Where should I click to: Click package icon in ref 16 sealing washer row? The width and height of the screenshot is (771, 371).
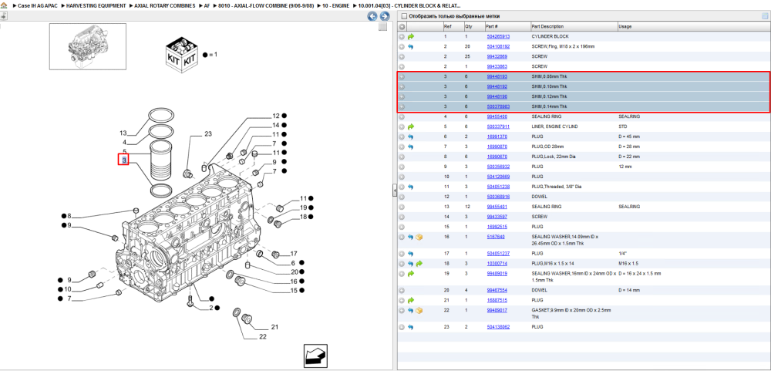419,237
